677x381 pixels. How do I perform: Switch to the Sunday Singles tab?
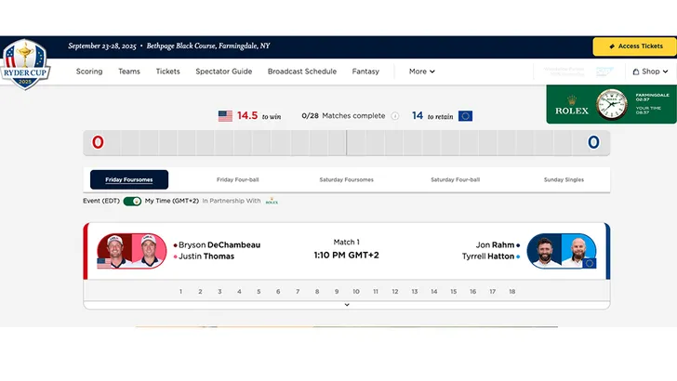coord(564,179)
